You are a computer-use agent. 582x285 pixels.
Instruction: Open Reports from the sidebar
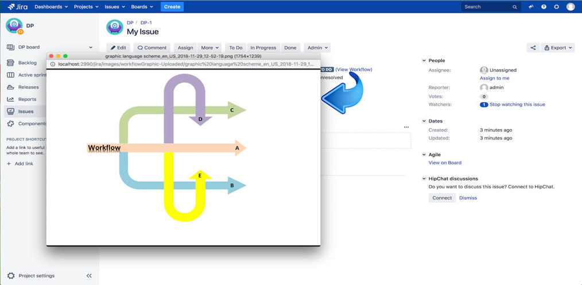coord(27,99)
